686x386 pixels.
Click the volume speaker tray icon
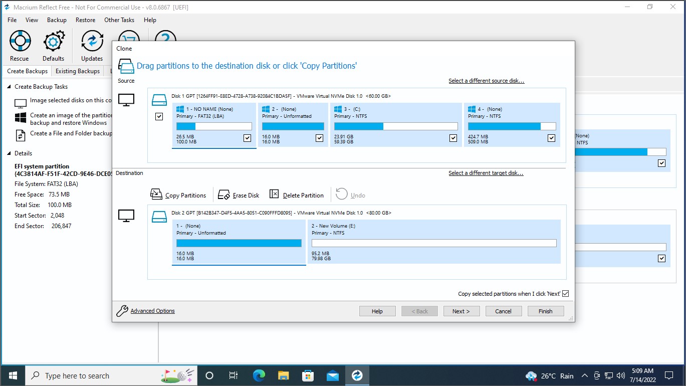pyautogui.click(x=621, y=375)
